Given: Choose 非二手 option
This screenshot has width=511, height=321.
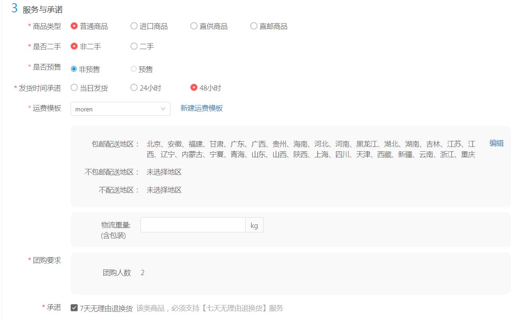Looking at the screenshot, I should (x=74, y=46).
